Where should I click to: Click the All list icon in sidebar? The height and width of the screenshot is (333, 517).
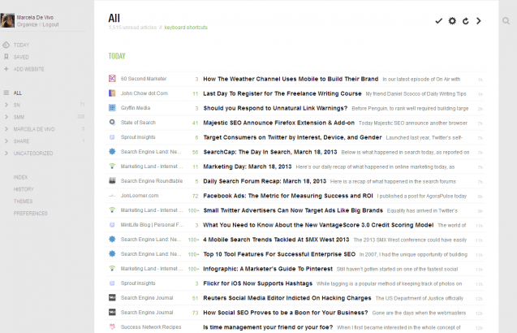click(x=6, y=93)
